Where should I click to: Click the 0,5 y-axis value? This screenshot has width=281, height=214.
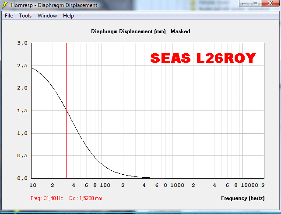click(22, 155)
